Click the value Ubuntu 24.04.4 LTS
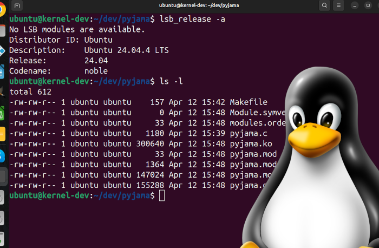Viewport: 379px width, 248px height. click(x=126, y=50)
